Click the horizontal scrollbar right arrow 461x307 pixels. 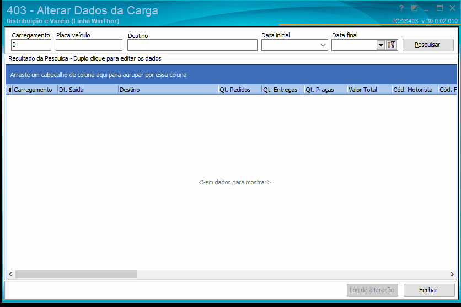pyautogui.click(x=452, y=274)
